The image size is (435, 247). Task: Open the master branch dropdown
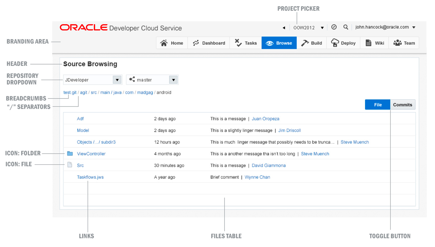[x=173, y=80]
